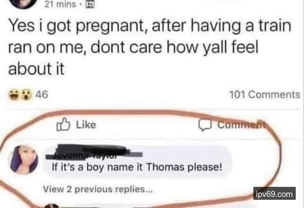304x208 pixels.
Task: Open the "101 Comments" link
Action: point(264,95)
